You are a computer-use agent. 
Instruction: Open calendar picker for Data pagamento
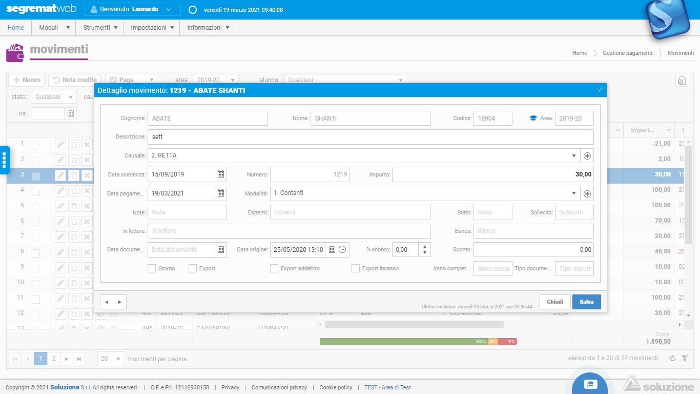[x=221, y=193]
